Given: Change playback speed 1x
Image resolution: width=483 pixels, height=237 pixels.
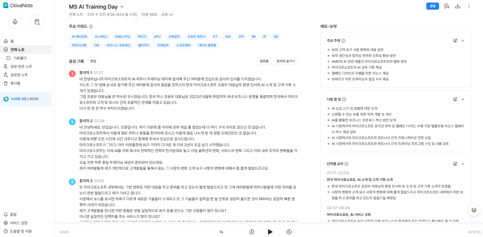Looking at the screenshot, I should click(x=221, y=232).
